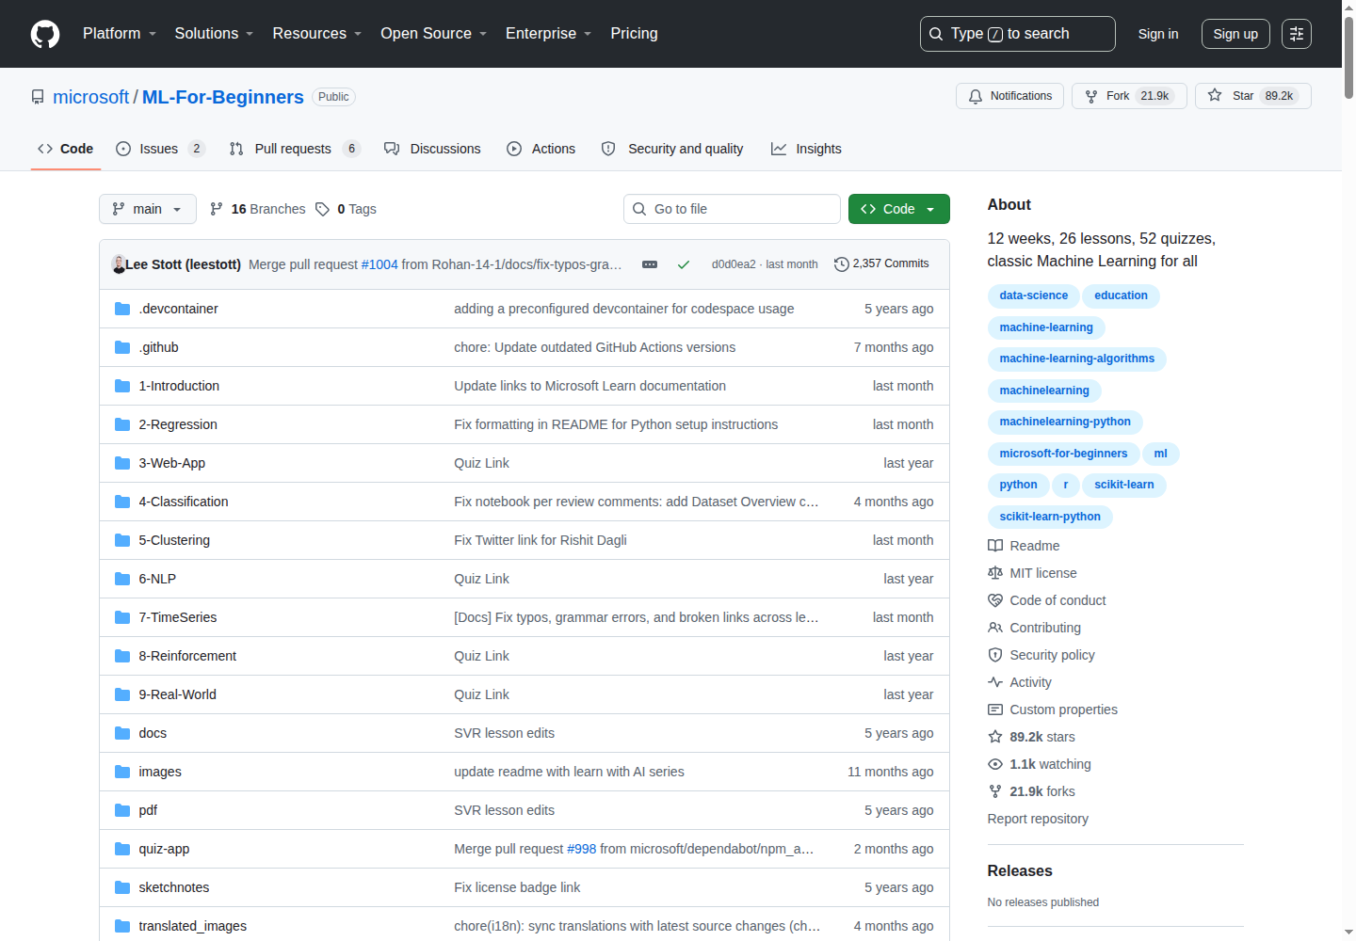Image resolution: width=1356 pixels, height=941 pixels.
Task: Open the Pricing link in header
Action: [x=635, y=34]
